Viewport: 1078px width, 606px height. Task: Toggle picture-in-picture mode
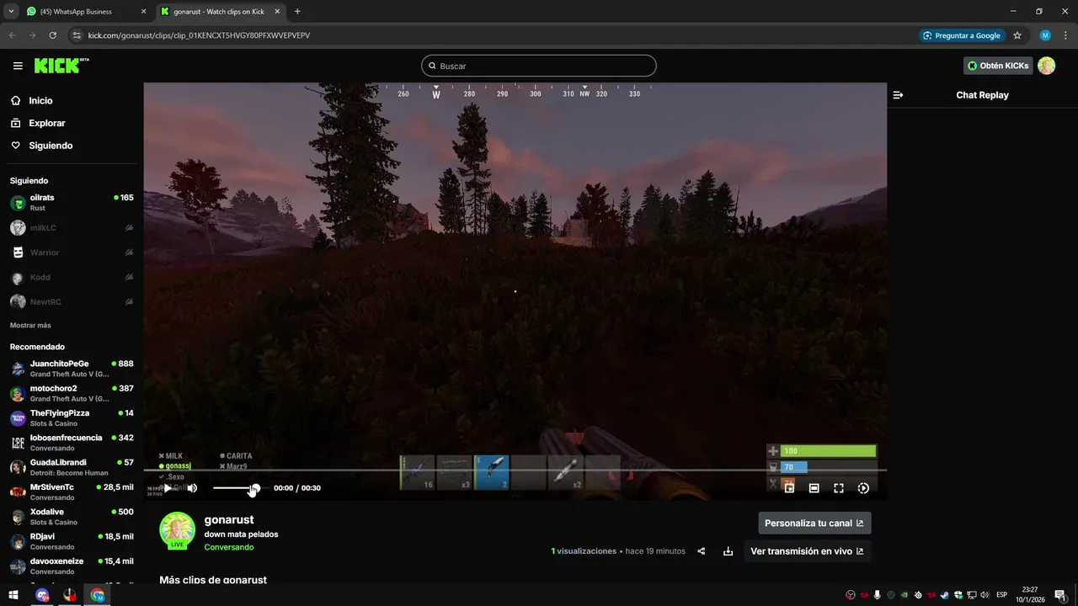pos(789,488)
